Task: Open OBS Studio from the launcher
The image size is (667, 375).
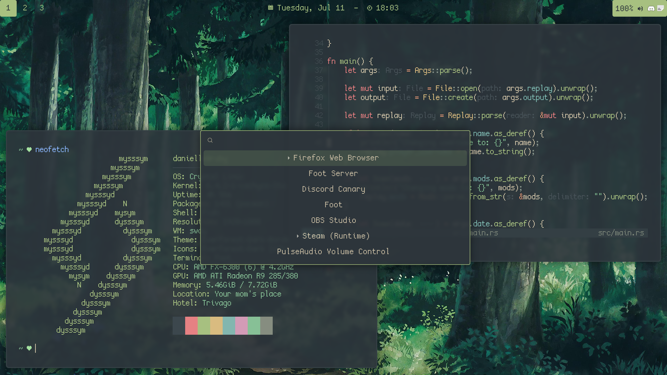Action: click(333, 220)
